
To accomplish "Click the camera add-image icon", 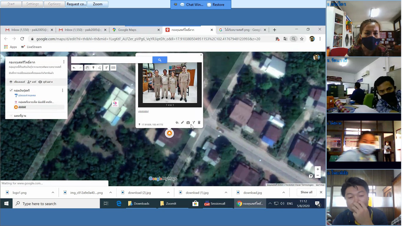I will (x=188, y=122).
